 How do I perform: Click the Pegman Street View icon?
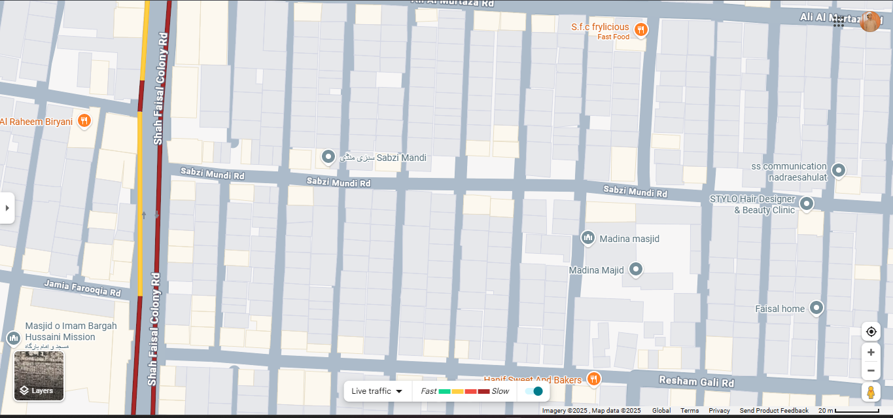871,392
